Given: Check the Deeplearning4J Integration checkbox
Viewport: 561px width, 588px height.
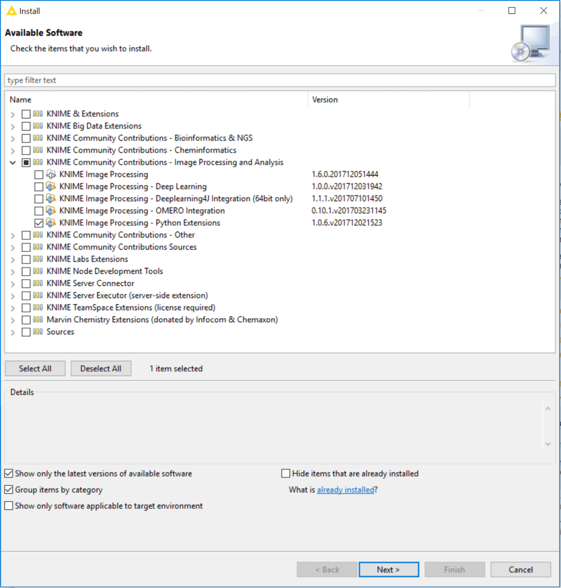Looking at the screenshot, I should [x=39, y=199].
